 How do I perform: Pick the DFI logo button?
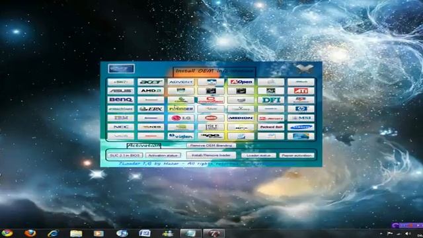(x=271, y=100)
